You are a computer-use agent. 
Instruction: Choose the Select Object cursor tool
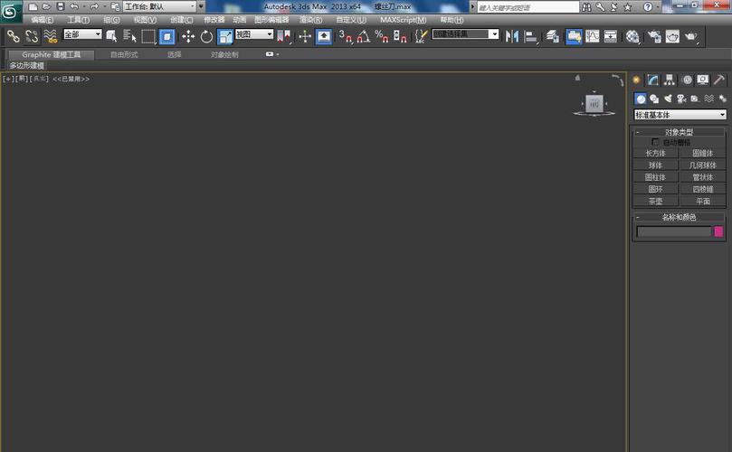point(111,36)
